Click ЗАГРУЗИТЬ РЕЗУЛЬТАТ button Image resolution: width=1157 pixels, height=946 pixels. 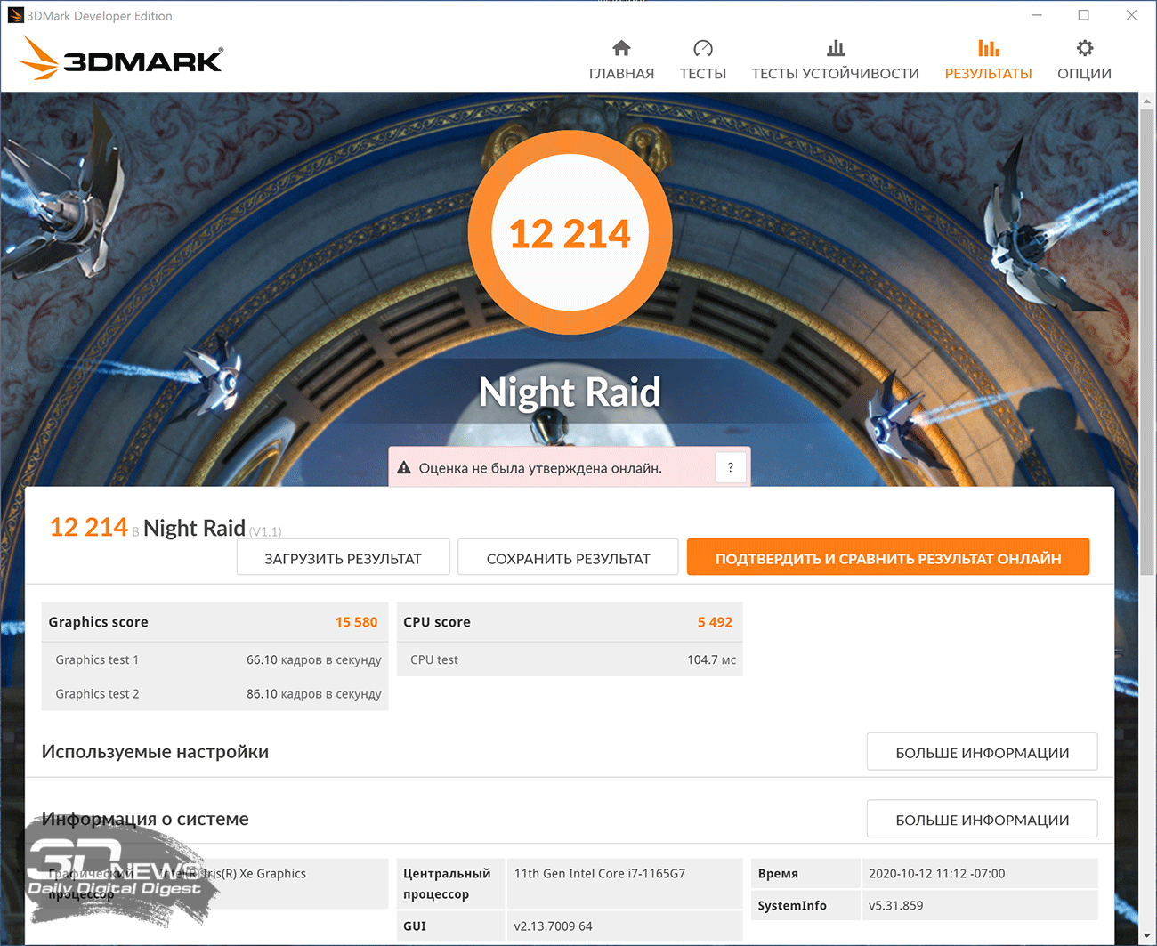pos(344,558)
